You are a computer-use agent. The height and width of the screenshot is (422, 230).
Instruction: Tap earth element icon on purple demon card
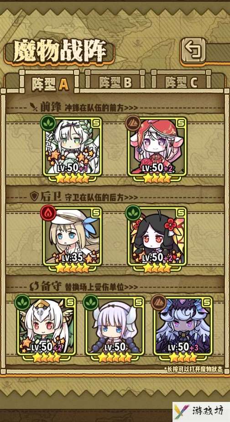pos(158,303)
